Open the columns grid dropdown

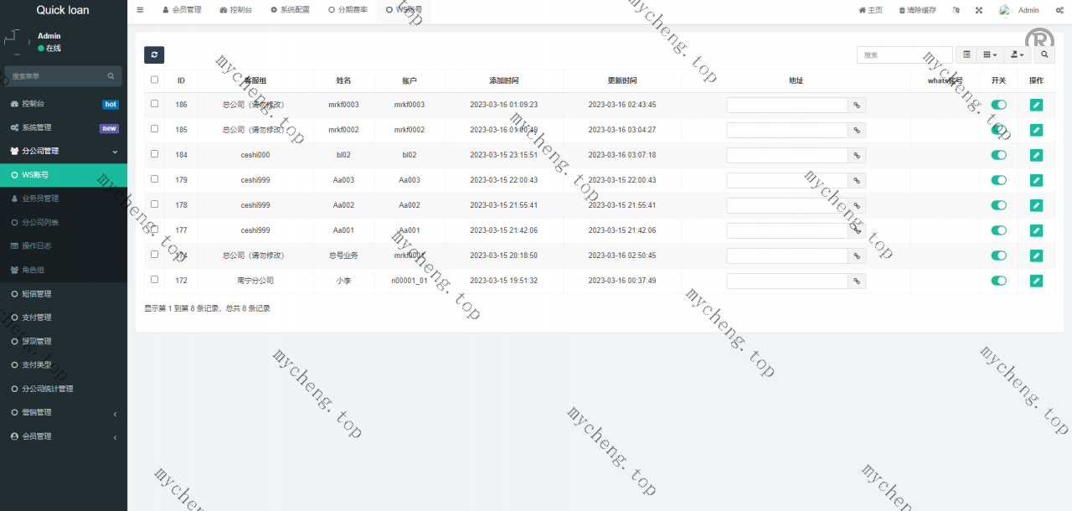pyautogui.click(x=990, y=54)
